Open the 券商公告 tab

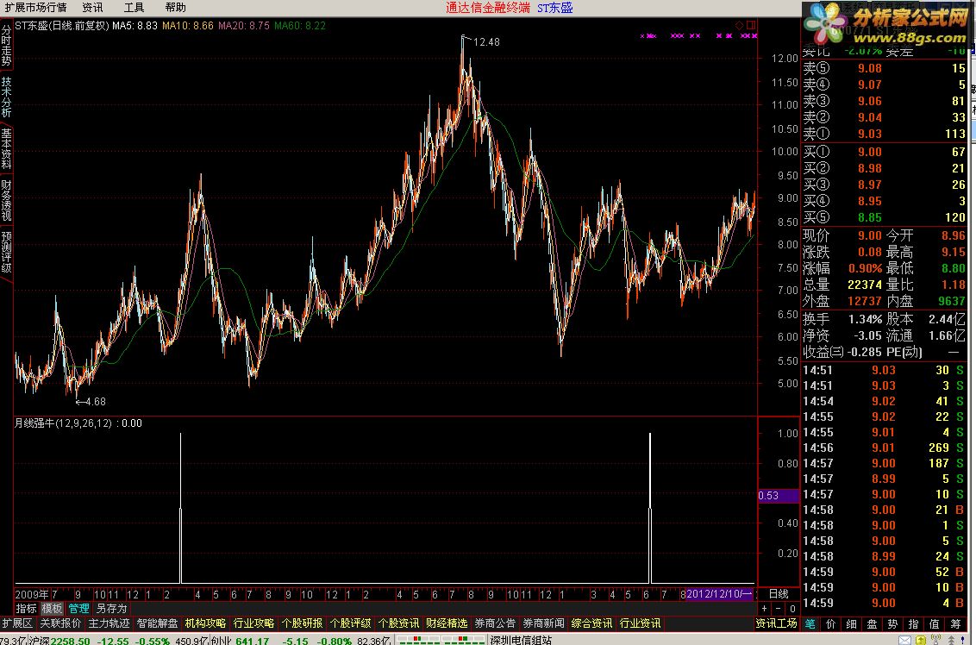click(495, 623)
